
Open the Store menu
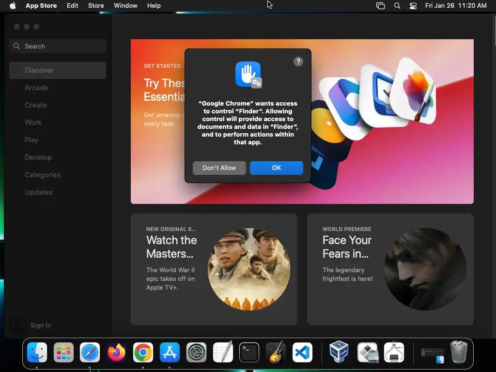pos(96,5)
